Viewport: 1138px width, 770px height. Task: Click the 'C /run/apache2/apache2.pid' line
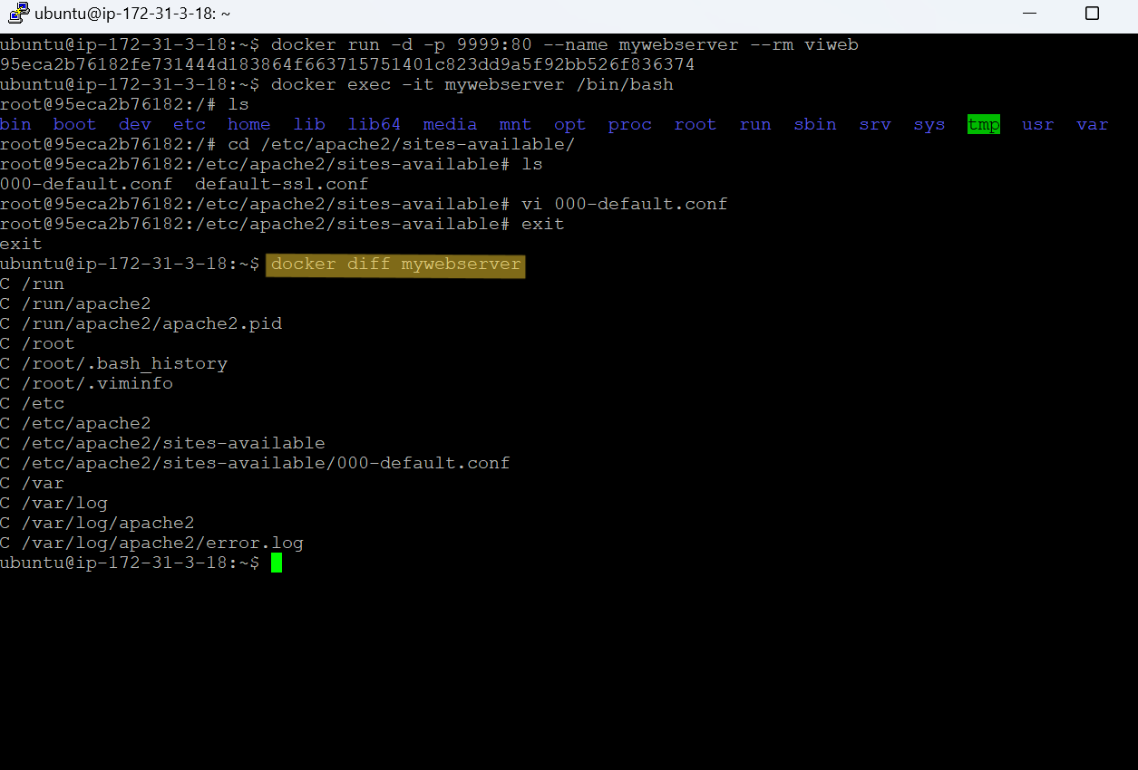[x=141, y=324]
